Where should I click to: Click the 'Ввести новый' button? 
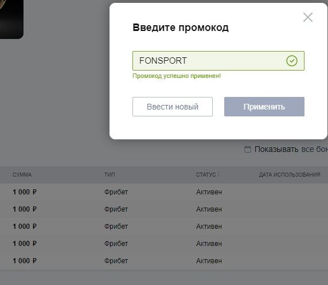(x=173, y=107)
